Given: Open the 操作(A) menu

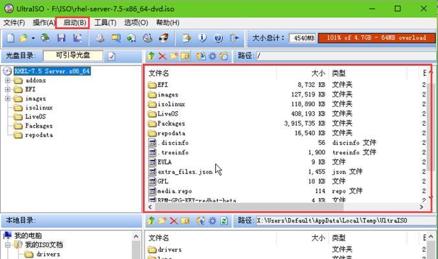Looking at the screenshot, I should tap(43, 23).
